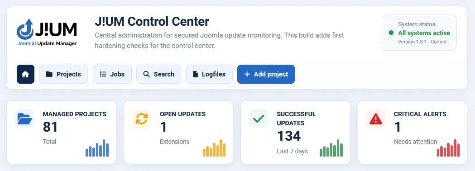Open the Logfiles page
475x171 pixels.
[209, 74]
